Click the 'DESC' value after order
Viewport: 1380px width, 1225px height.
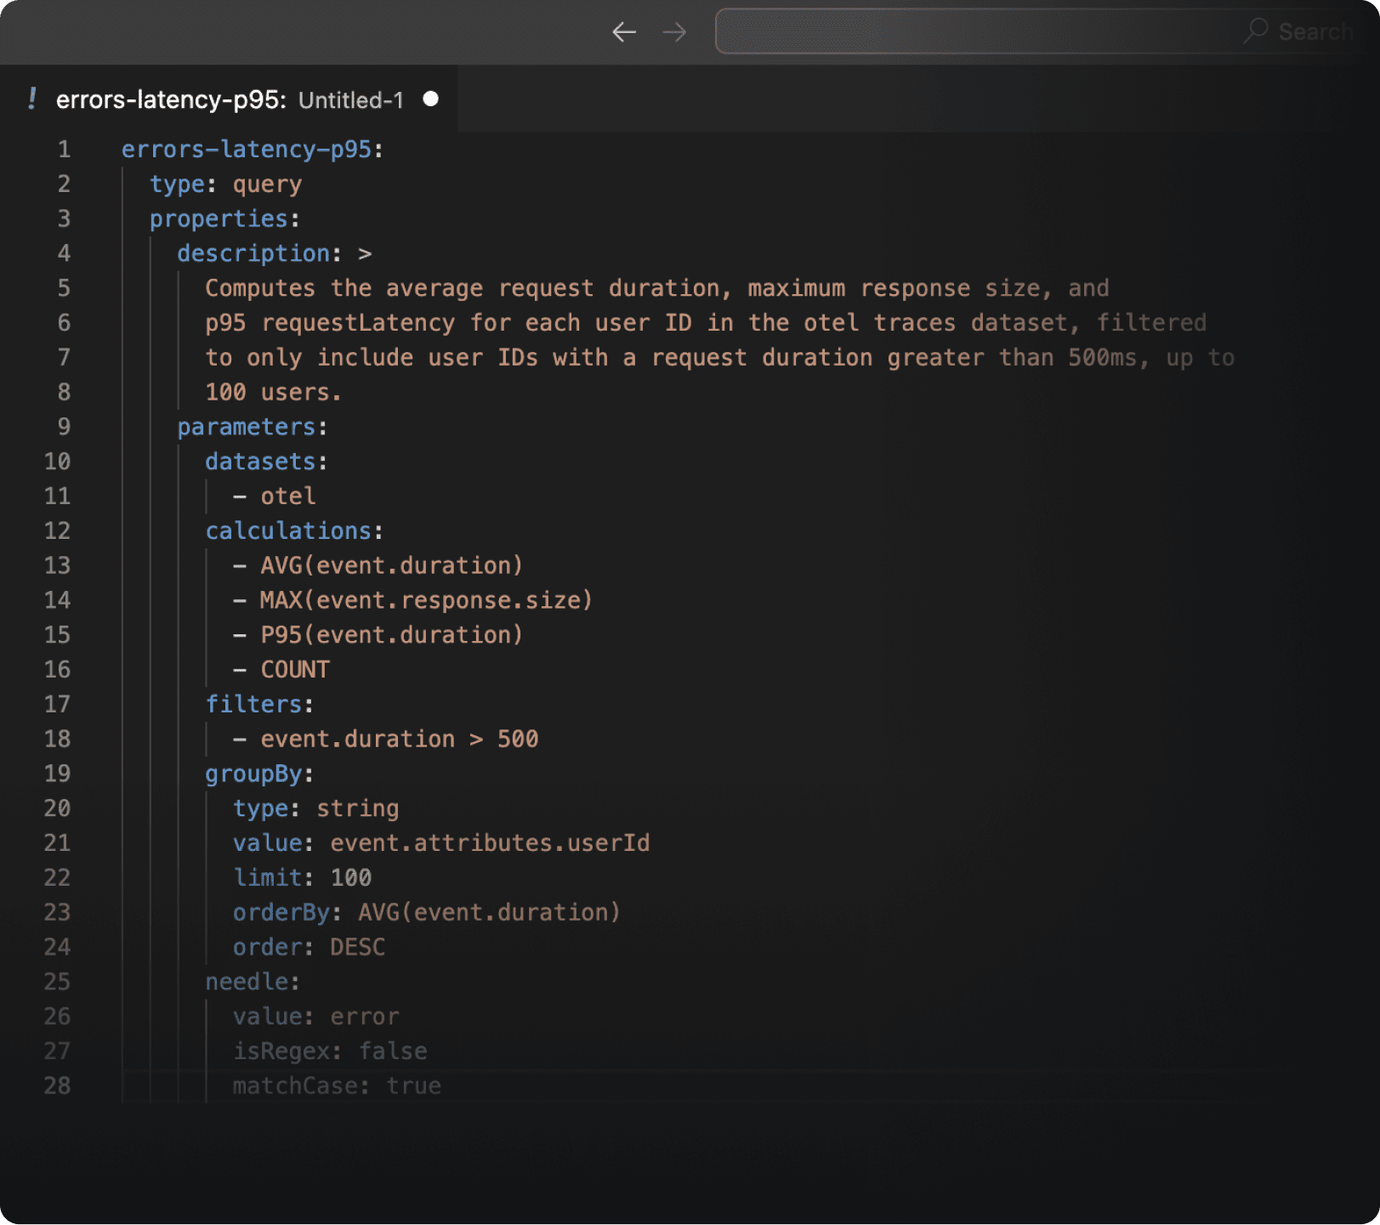[x=357, y=947]
